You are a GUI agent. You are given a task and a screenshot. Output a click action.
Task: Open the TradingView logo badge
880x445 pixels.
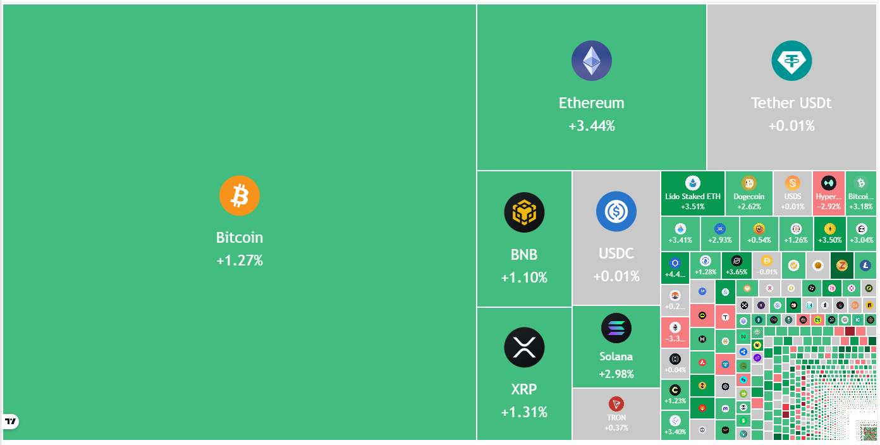click(x=11, y=421)
